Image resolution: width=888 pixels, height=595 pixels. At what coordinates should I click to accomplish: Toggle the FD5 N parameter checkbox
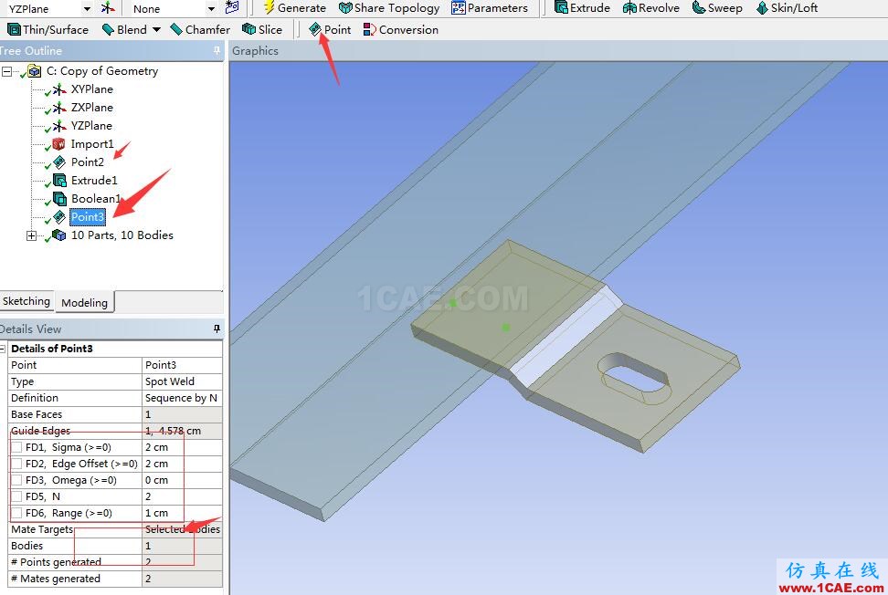coord(16,496)
